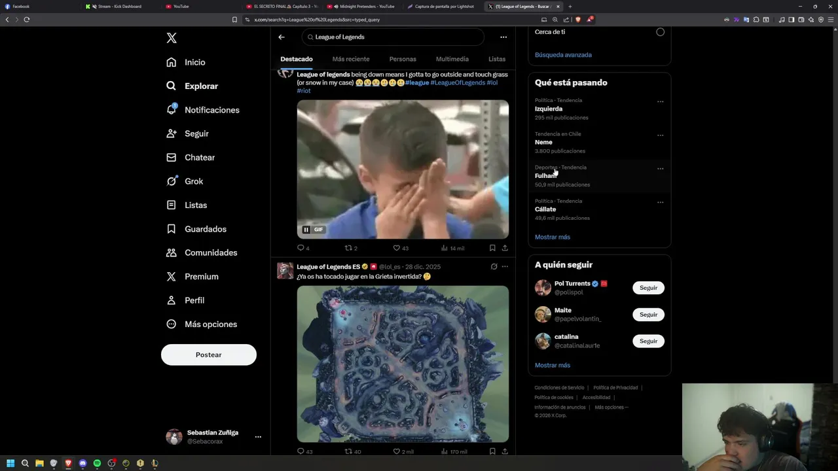Screen dimensions: 838x471
Task: Share the Grieta invertida post
Action: (x=505, y=451)
